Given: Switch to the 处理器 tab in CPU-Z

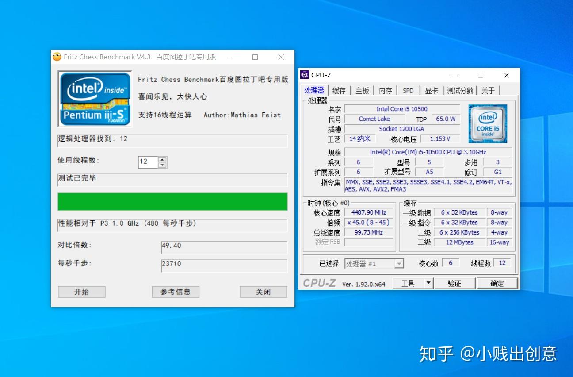Looking at the screenshot, I should [314, 90].
